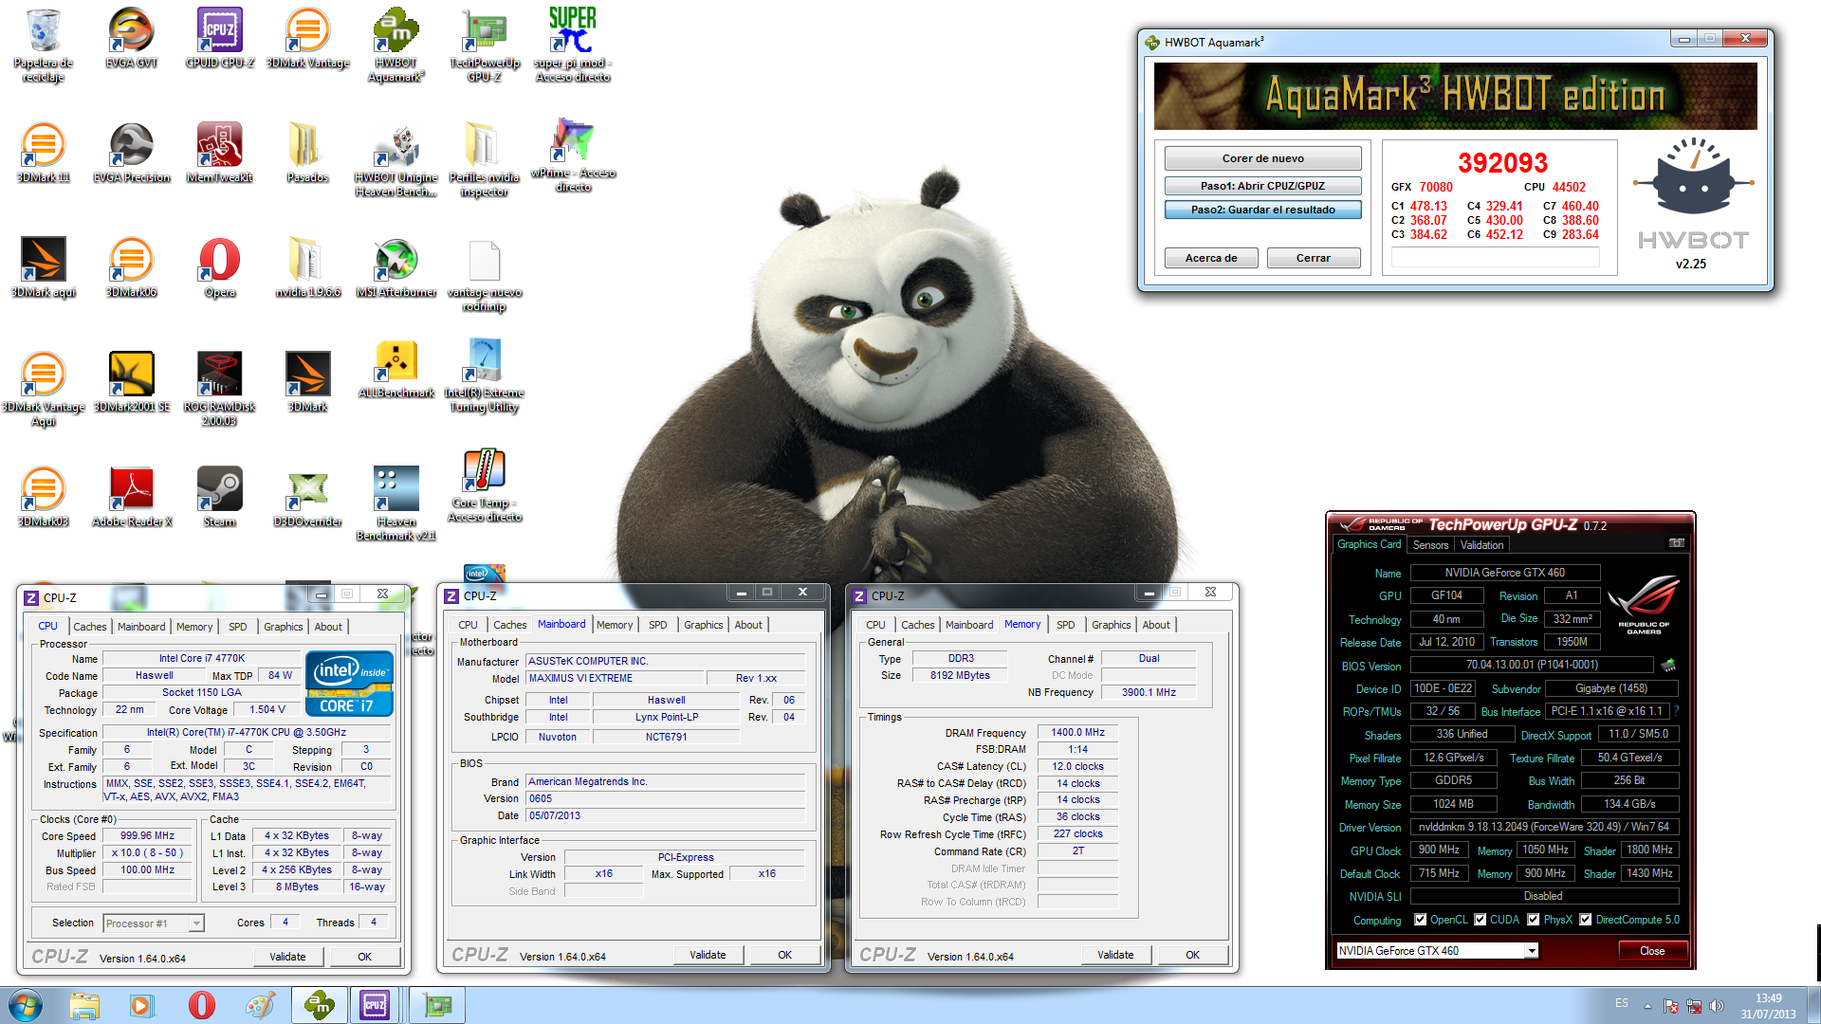
Task: Open the 3DMark 11 desktop icon
Action: click(43, 153)
